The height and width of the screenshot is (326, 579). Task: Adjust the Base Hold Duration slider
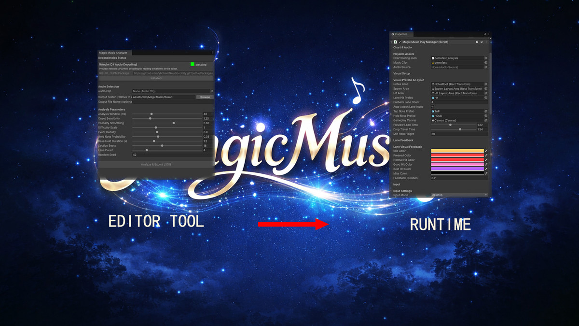[x=167, y=141]
